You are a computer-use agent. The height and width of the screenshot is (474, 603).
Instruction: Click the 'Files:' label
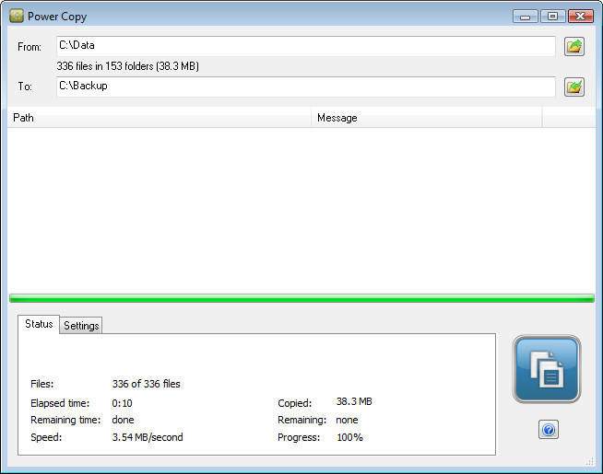(41, 384)
